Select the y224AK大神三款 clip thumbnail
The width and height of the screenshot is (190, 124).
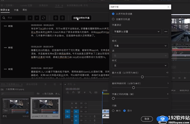(45, 106)
